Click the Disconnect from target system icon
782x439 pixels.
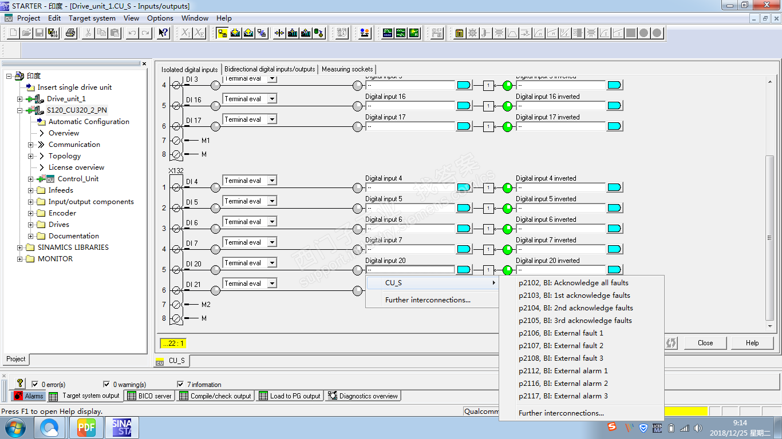tap(262, 33)
